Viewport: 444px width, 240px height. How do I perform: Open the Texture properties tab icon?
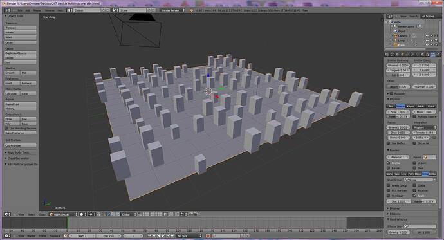coord(427,54)
